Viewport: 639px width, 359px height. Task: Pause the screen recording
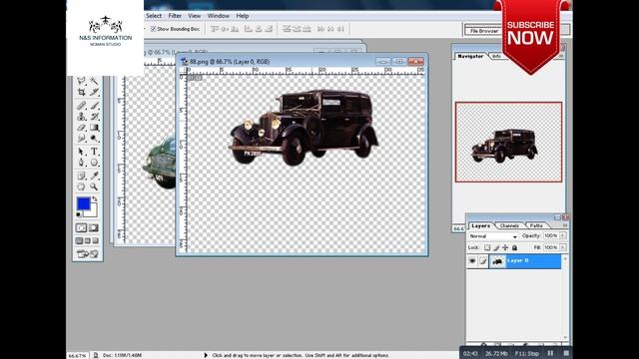coord(550,353)
